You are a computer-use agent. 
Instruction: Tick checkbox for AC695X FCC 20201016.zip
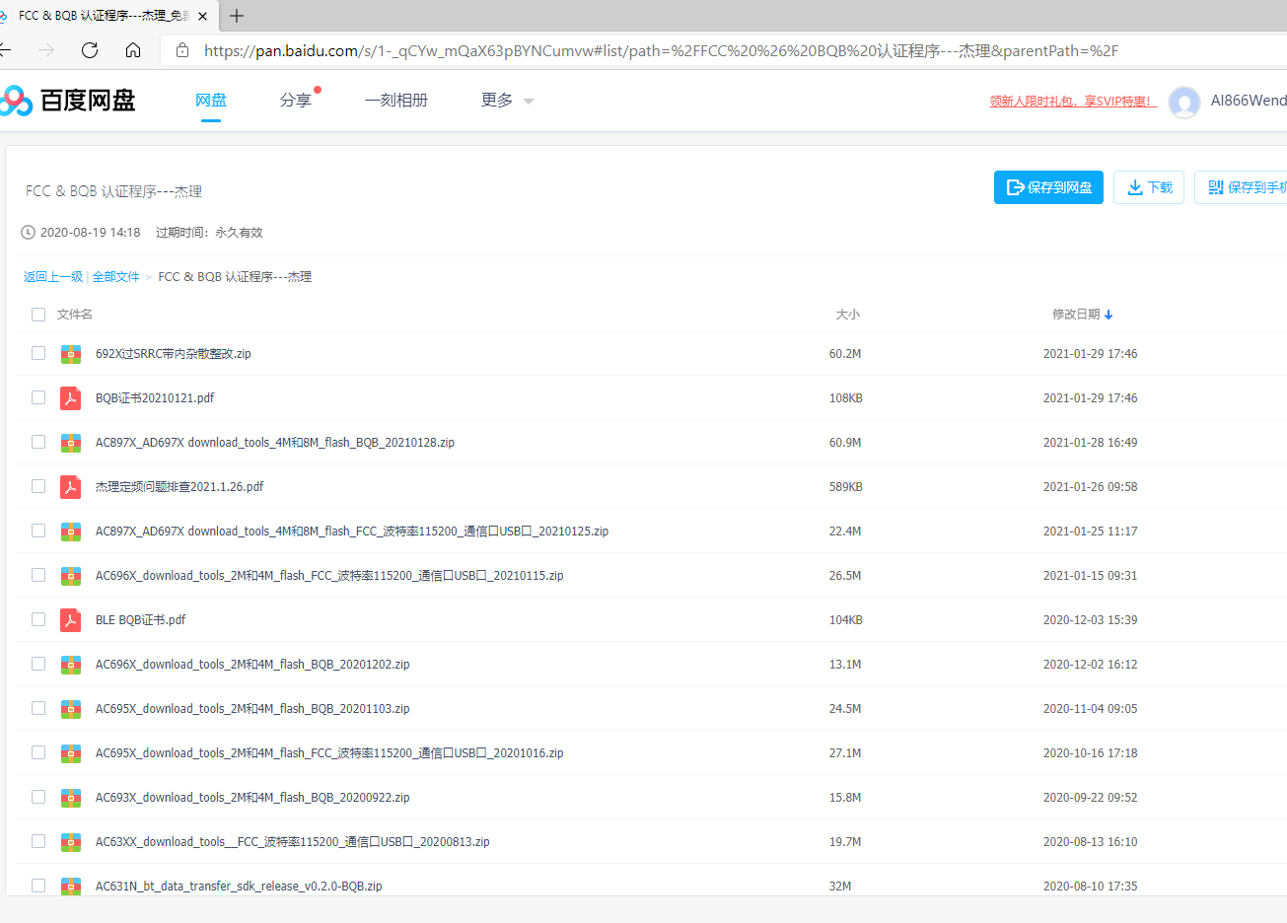pyautogui.click(x=38, y=752)
